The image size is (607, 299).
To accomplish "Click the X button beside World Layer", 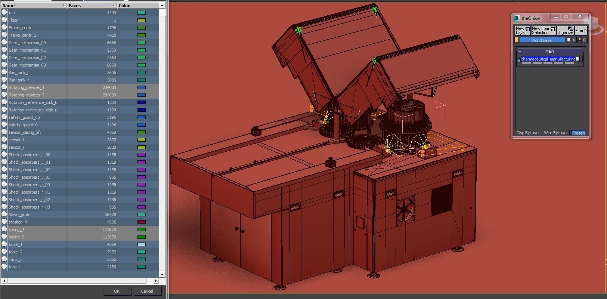I will tap(574, 40).
